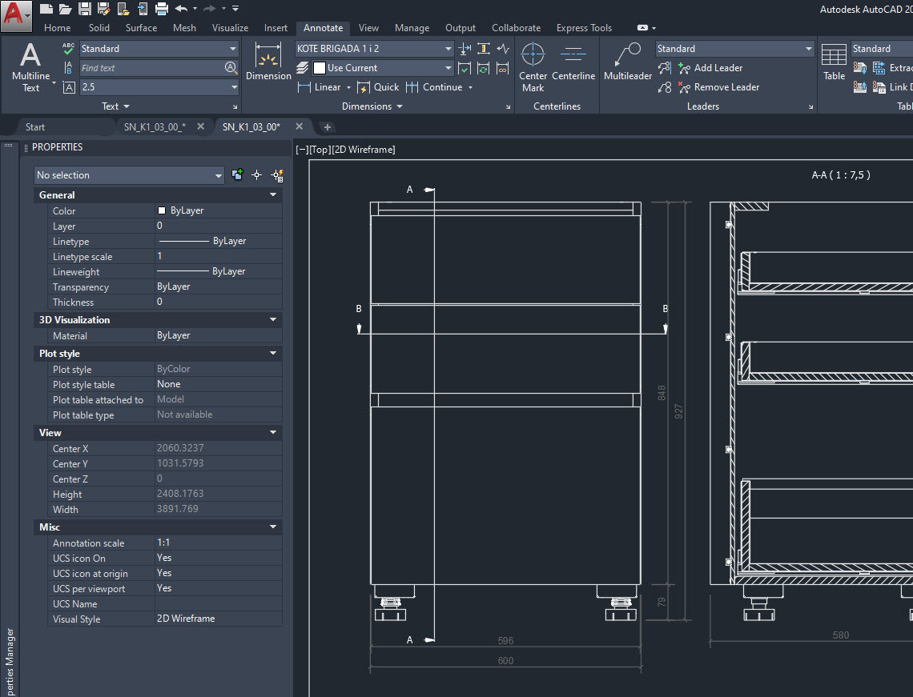Image resolution: width=913 pixels, height=697 pixels.
Task: Click the [2D Wireframe] viewport visual style label
Action: (x=364, y=150)
